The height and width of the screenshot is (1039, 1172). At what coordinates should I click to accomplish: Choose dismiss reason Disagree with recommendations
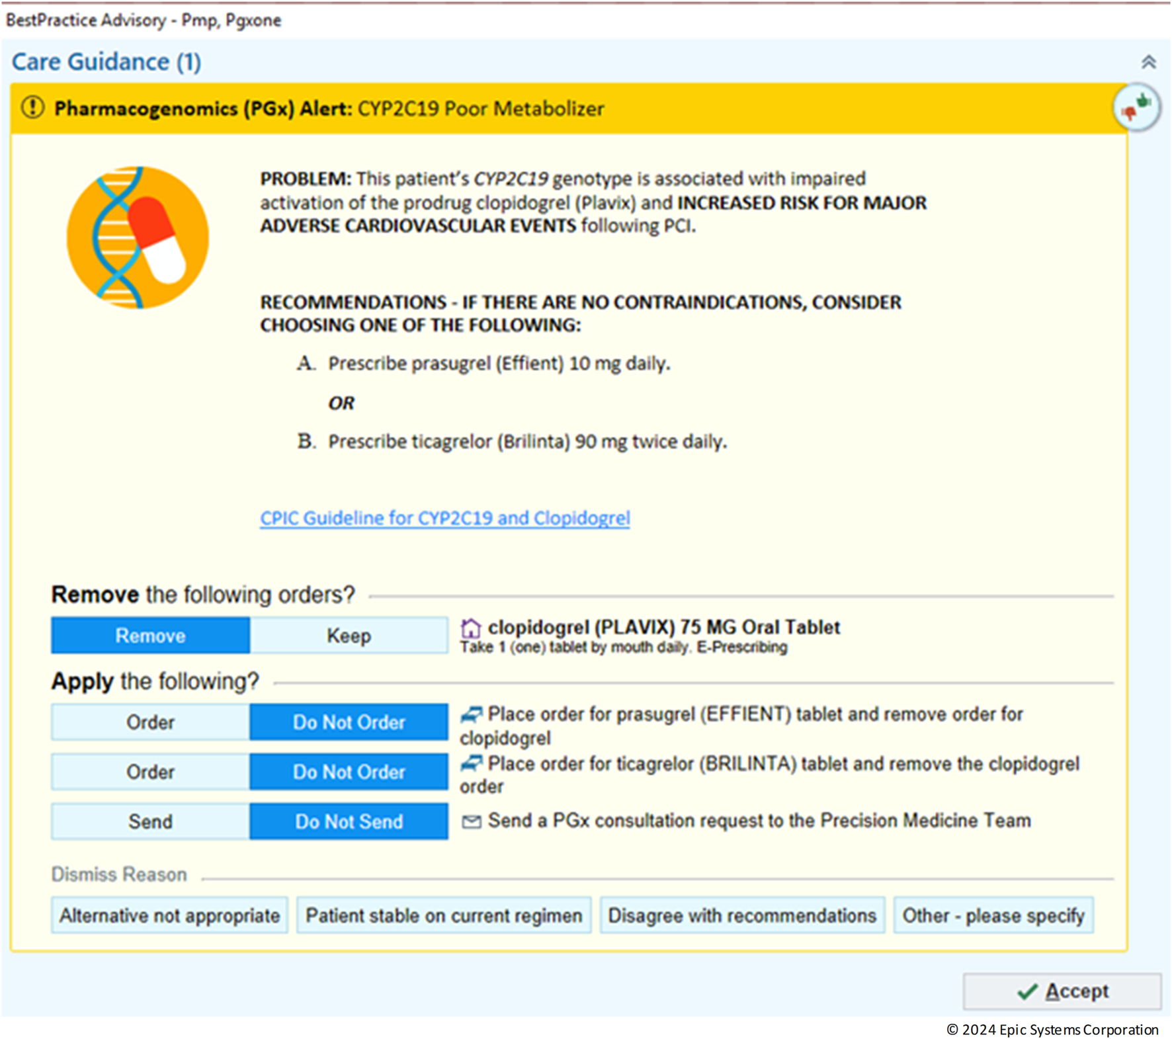(742, 915)
